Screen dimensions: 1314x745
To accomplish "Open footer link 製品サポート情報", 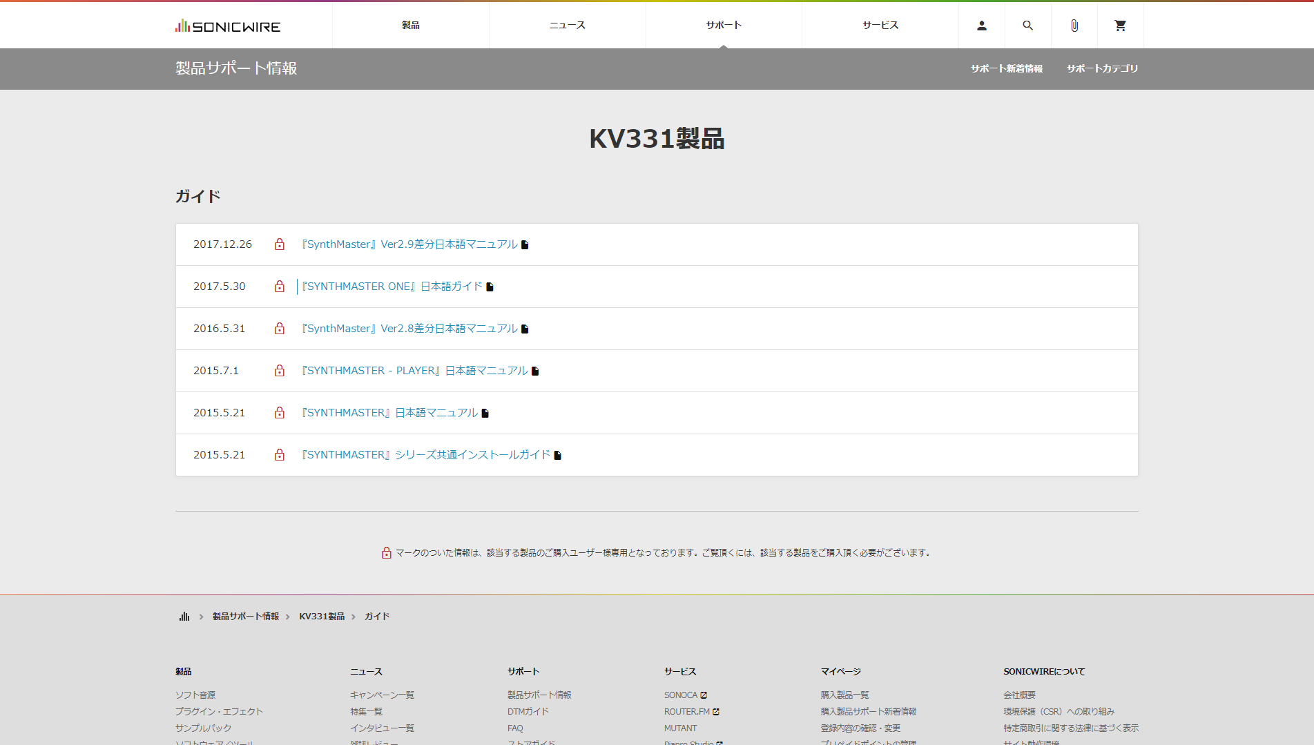I will pyautogui.click(x=540, y=695).
